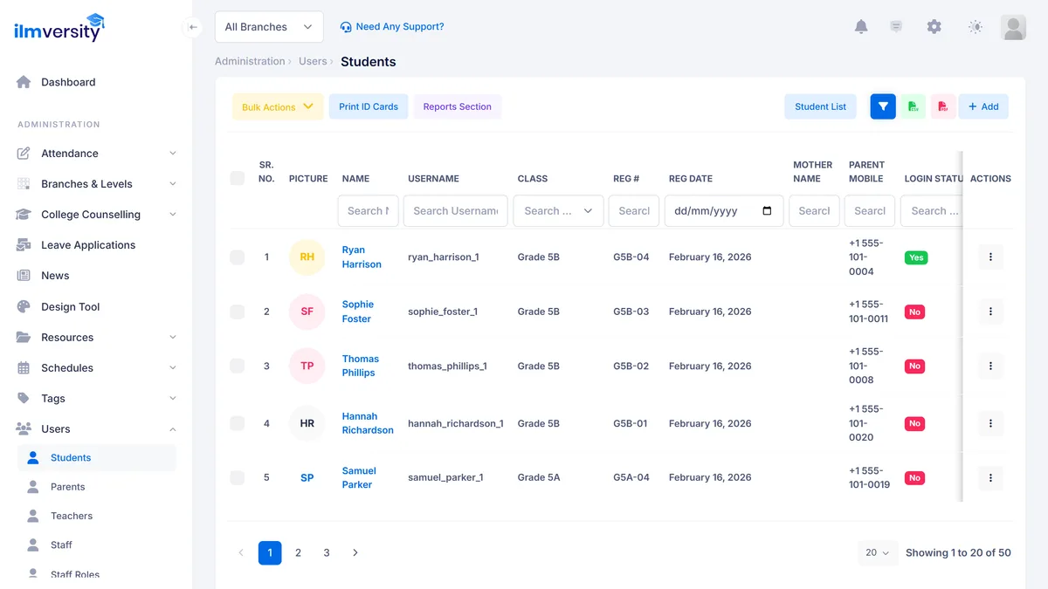Collapse sidebar with arrow button

point(193,27)
